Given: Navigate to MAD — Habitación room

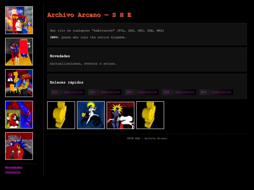Looking at the screenshot, I should coord(216,92).
